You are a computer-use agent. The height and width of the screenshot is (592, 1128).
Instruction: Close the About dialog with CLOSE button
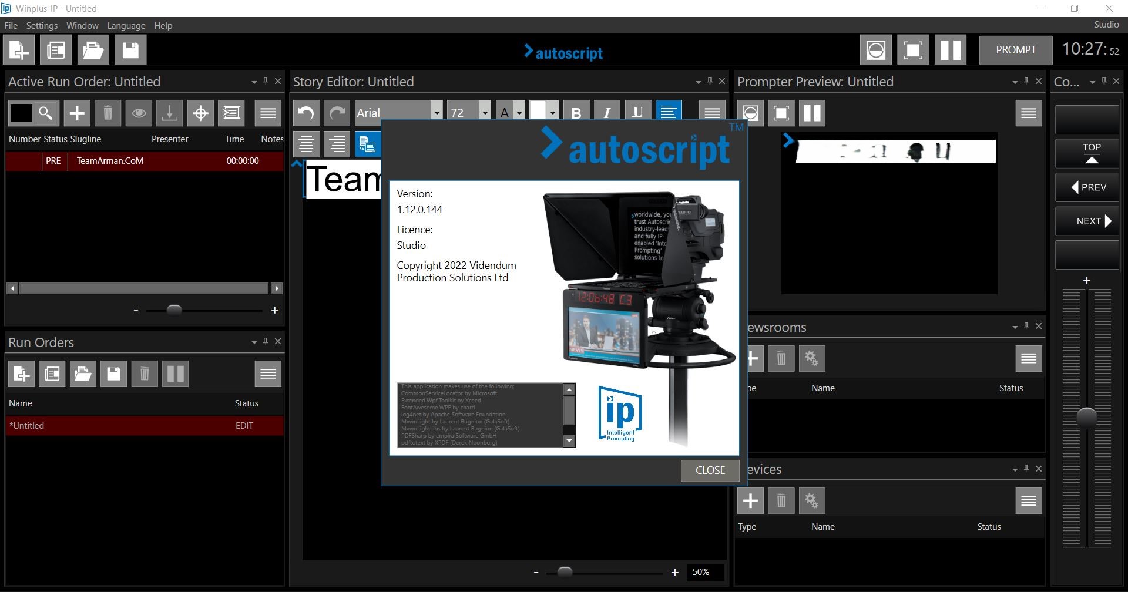coord(710,470)
